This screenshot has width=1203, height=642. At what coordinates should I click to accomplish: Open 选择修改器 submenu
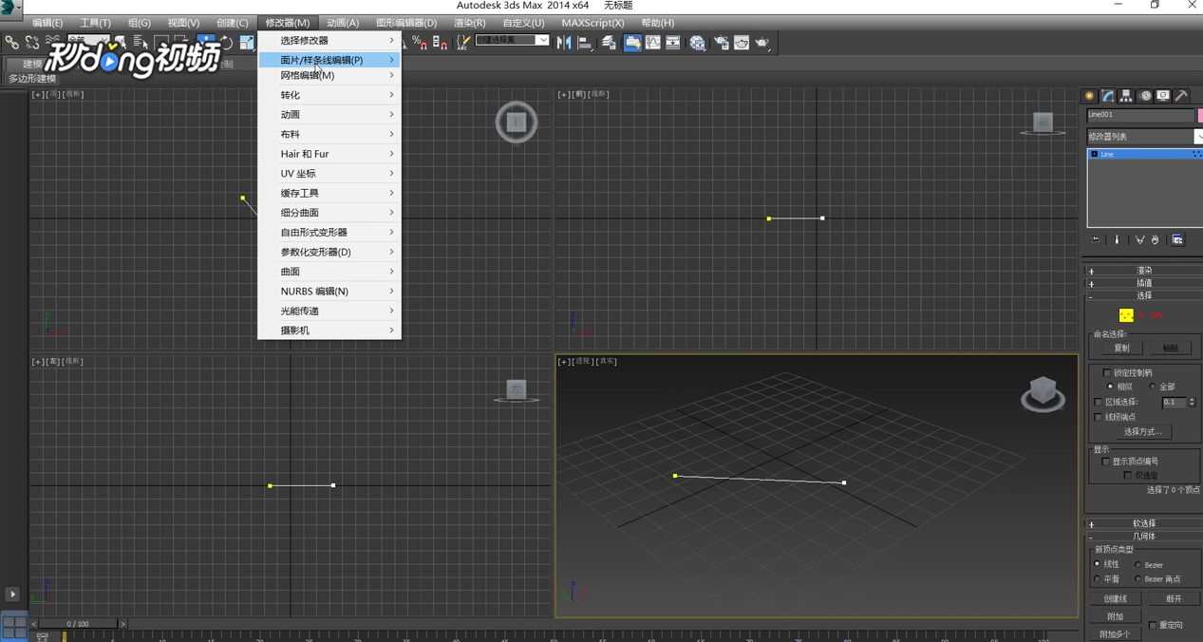click(329, 40)
